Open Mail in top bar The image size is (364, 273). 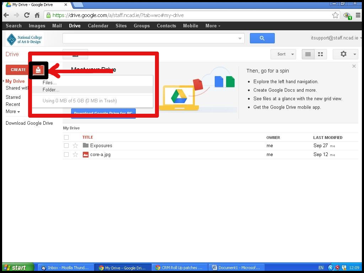(x=57, y=26)
